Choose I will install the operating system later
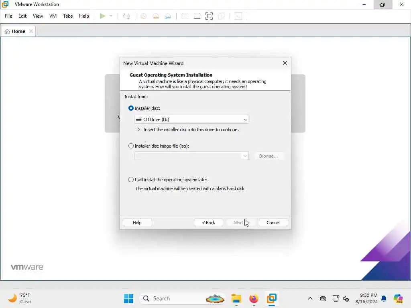Screen dimensions: 411x308 131,180
